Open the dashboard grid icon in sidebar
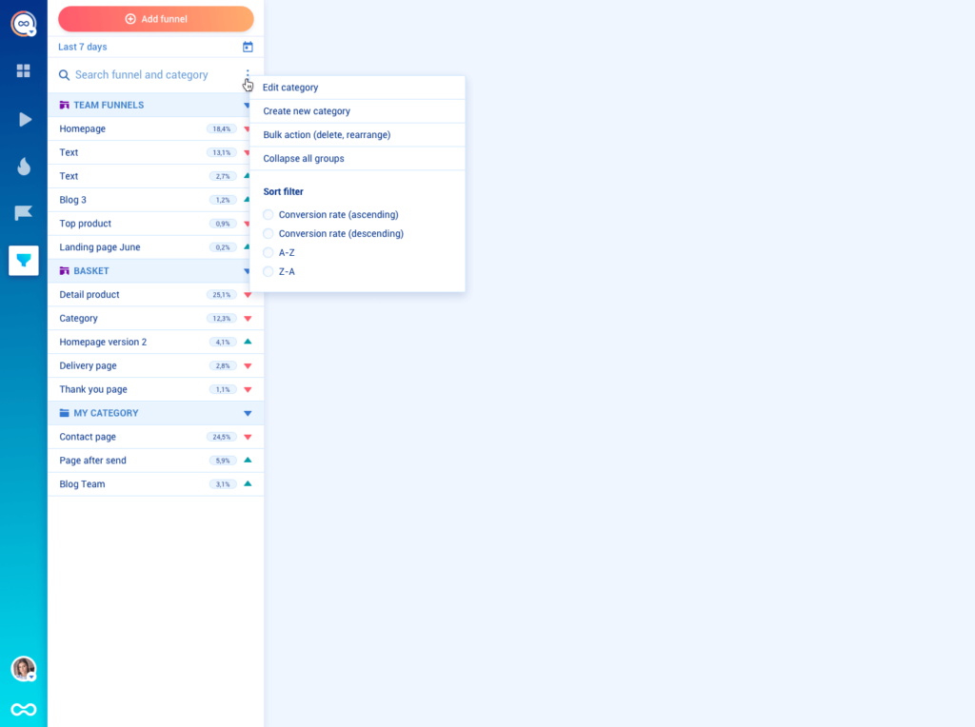Viewport: 975px width, 727px height. point(24,70)
